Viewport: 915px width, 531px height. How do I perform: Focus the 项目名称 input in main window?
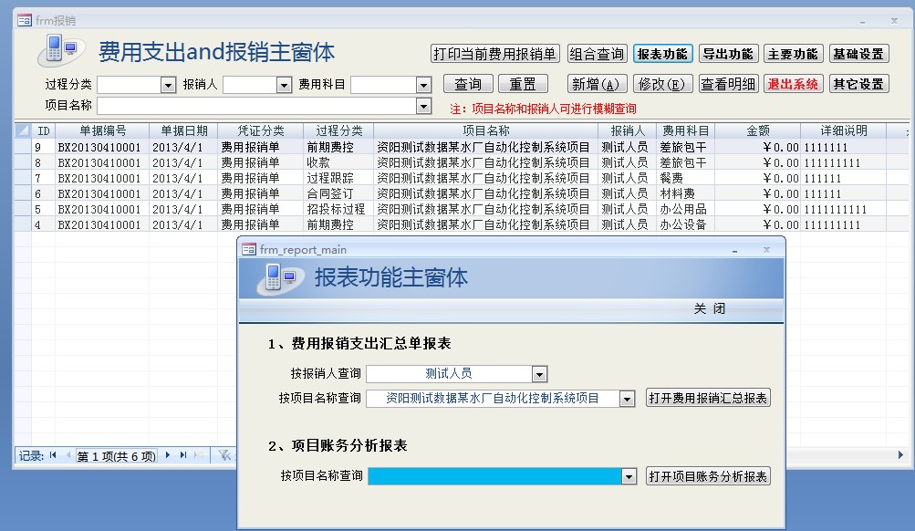[x=256, y=106]
